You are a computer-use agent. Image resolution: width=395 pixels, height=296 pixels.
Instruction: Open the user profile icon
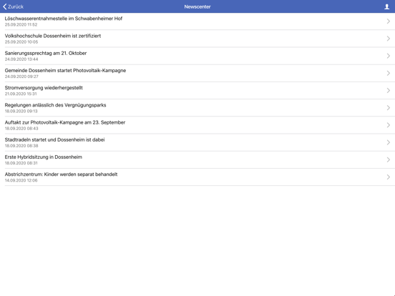pos(386,7)
